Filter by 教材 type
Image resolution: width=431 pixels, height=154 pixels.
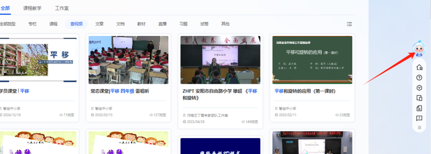(141, 24)
